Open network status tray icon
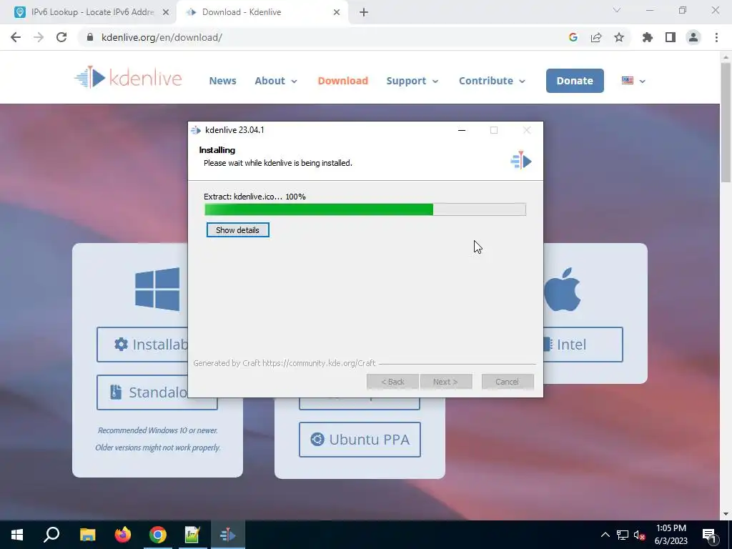The width and height of the screenshot is (732, 549). click(x=623, y=535)
